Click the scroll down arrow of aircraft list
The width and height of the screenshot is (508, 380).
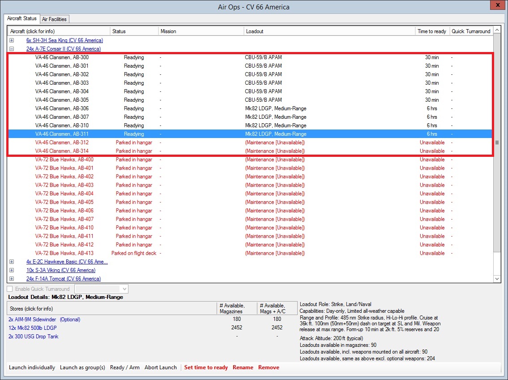click(497, 279)
